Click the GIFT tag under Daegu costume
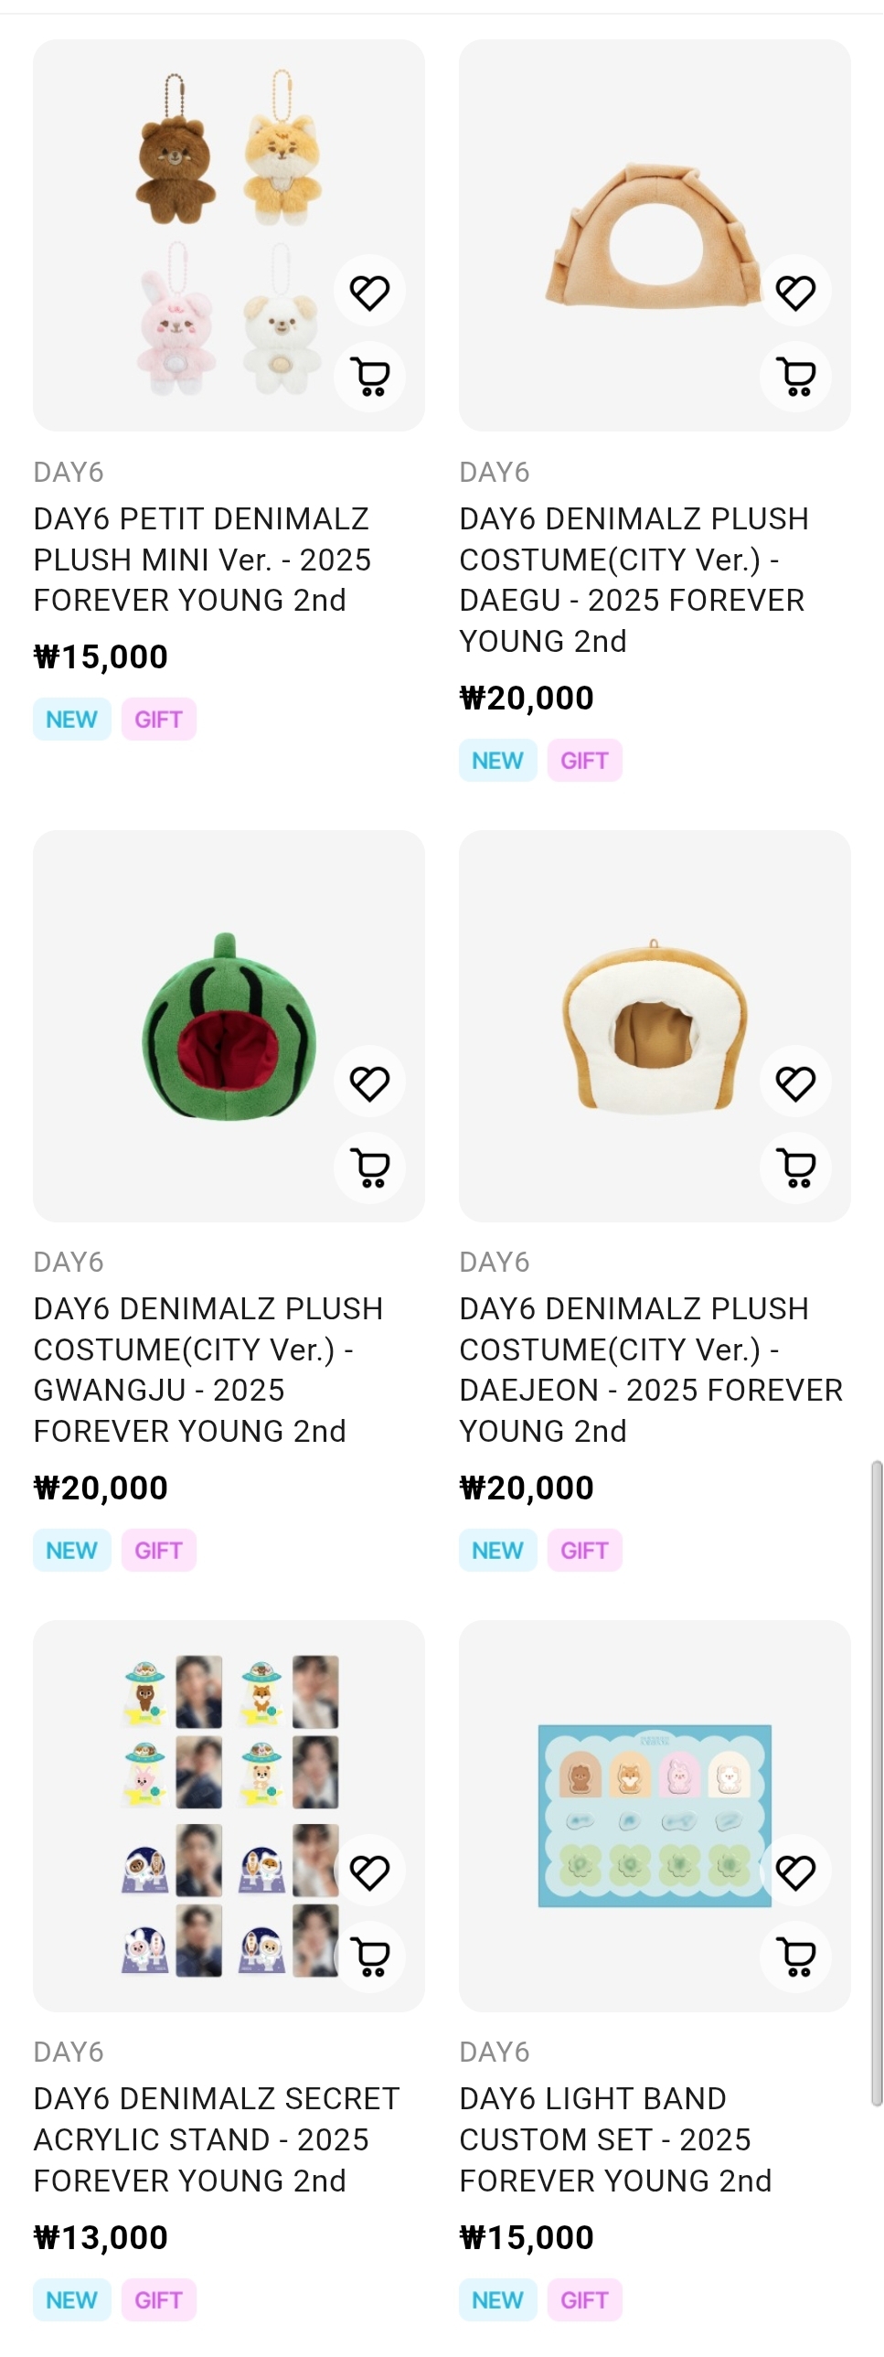Image resolution: width=884 pixels, height=2357 pixels. coord(584,761)
